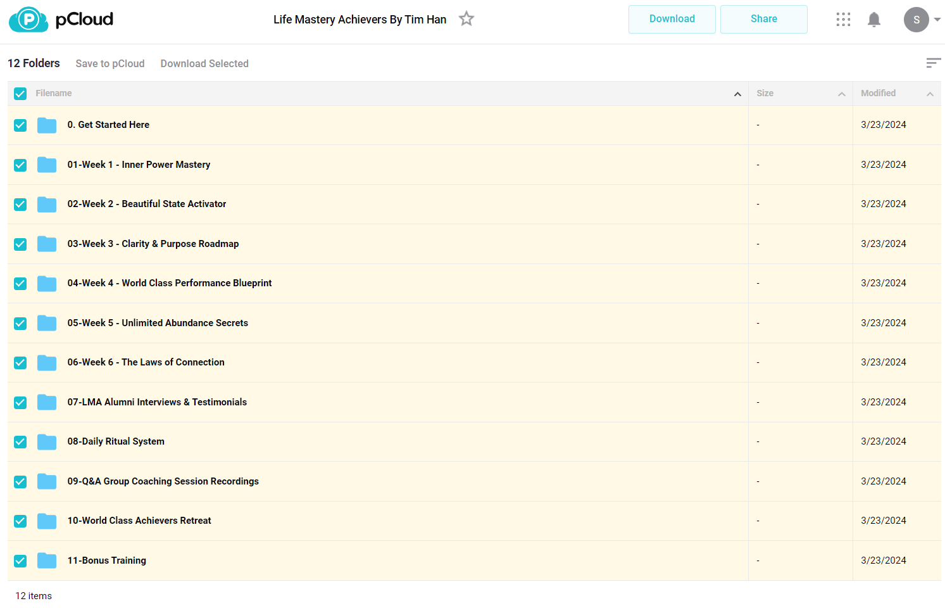Image resolution: width=945 pixels, height=608 pixels.
Task: Open 11-Bonus Training folder
Action: [x=107, y=560]
